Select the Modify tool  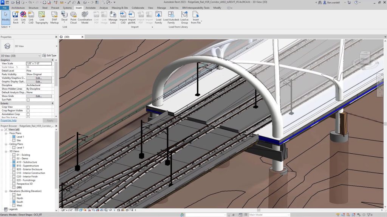(x=5, y=17)
